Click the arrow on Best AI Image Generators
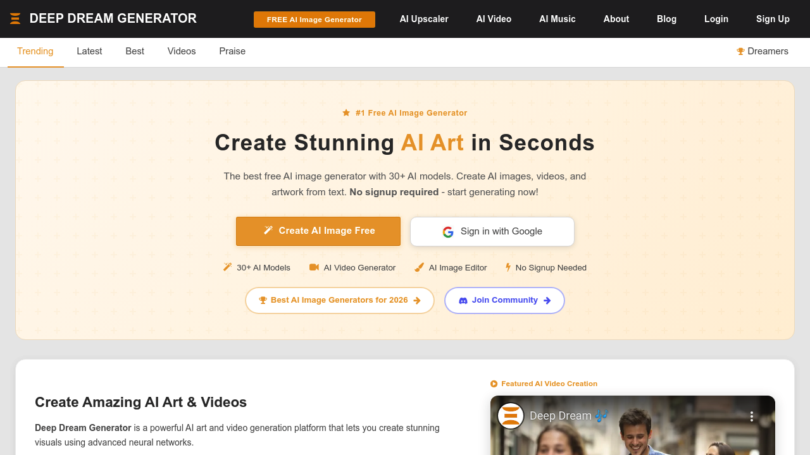810x455 pixels. point(417,301)
